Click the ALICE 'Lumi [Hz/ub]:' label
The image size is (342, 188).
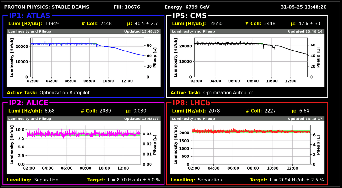click(25, 111)
